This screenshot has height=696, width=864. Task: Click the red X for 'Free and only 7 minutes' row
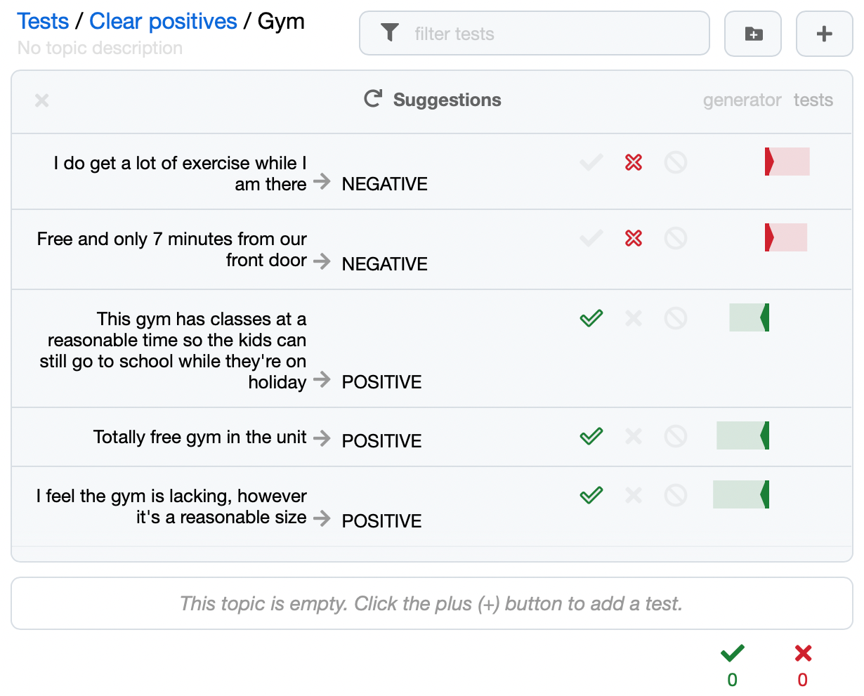(x=634, y=239)
